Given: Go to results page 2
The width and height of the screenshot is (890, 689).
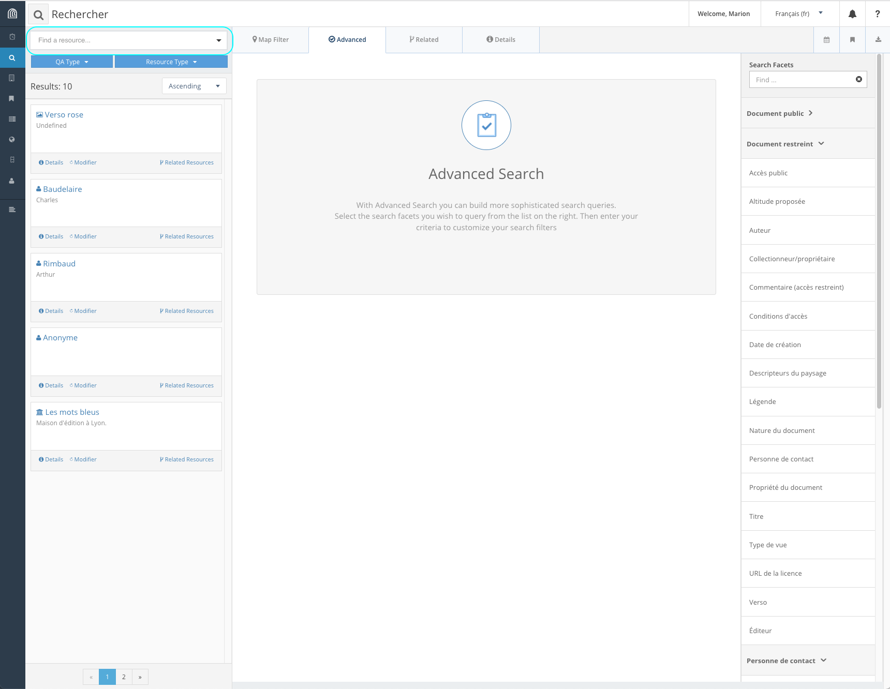Looking at the screenshot, I should pos(124,677).
